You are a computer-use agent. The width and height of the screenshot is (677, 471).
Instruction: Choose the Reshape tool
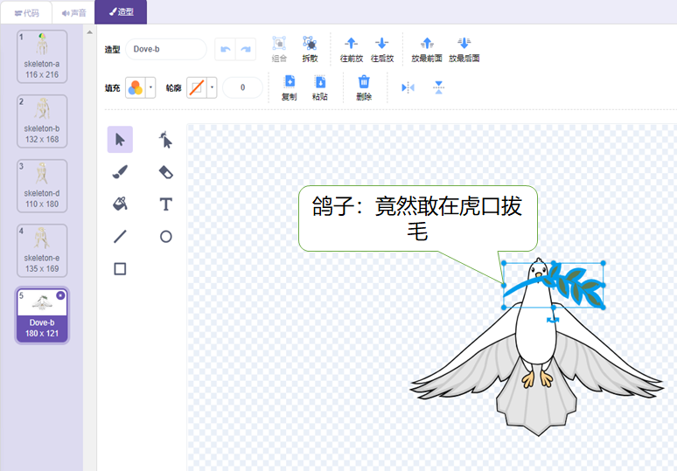click(x=166, y=139)
